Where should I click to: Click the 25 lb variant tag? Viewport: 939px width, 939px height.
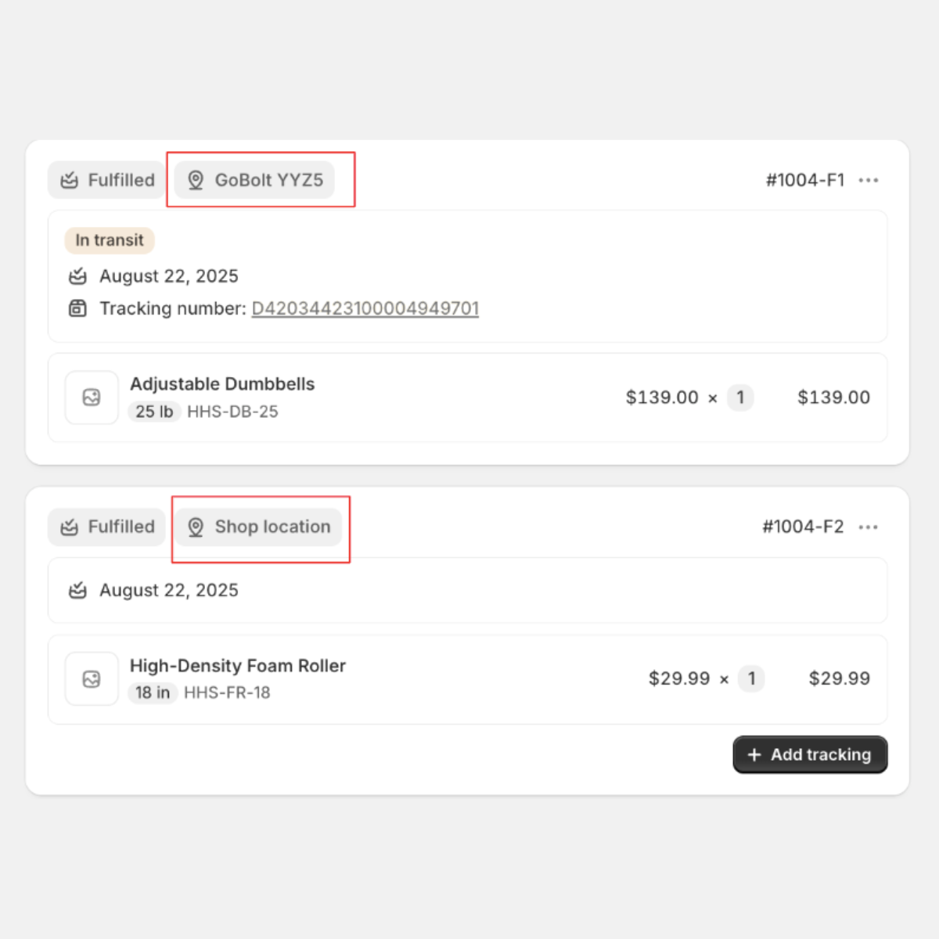154,412
